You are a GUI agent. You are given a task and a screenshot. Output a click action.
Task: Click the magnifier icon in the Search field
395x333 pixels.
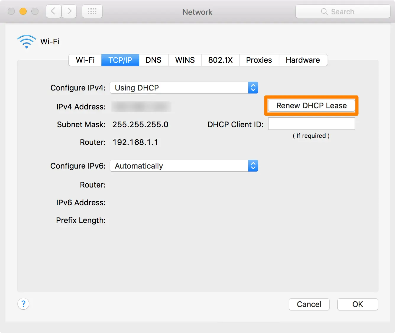click(324, 12)
